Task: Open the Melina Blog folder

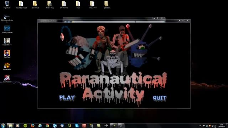Action: [50, 5]
